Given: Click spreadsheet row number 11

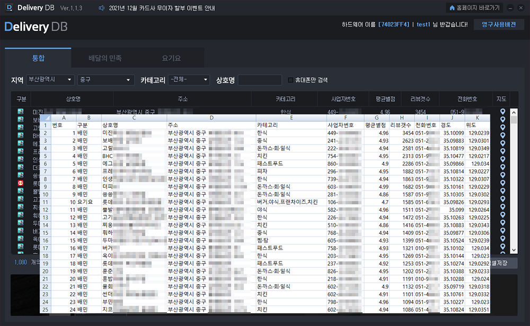Looking at the screenshot, I should point(45,202).
